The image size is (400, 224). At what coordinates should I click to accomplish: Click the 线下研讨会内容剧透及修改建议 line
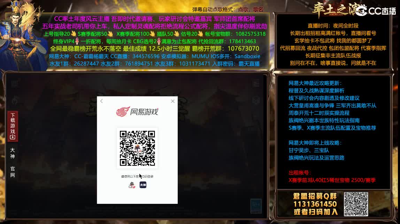(x=324, y=98)
